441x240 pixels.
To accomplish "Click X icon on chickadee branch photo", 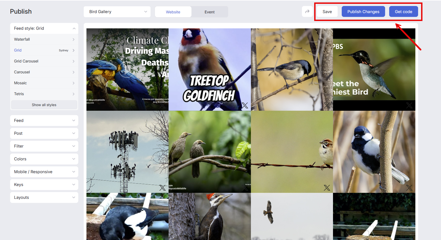I will (327, 106).
